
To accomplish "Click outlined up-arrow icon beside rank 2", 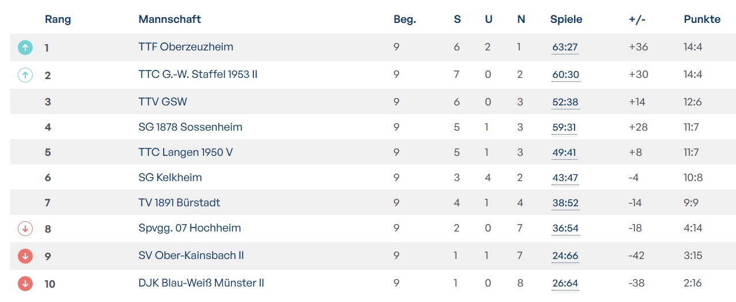I will click(x=25, y=74).
